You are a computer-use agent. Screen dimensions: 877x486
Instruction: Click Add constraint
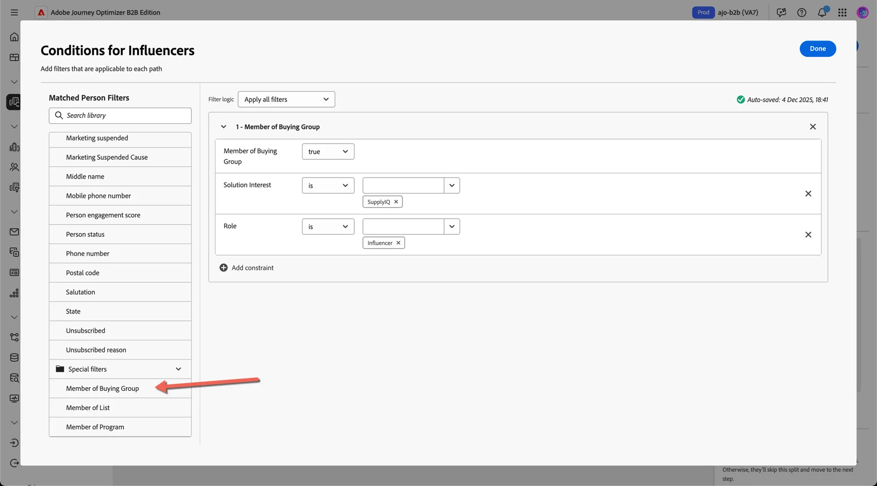click(x=246, y=268)
